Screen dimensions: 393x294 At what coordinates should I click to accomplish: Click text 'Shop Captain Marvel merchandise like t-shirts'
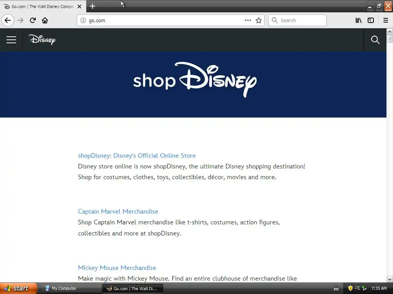143,222
